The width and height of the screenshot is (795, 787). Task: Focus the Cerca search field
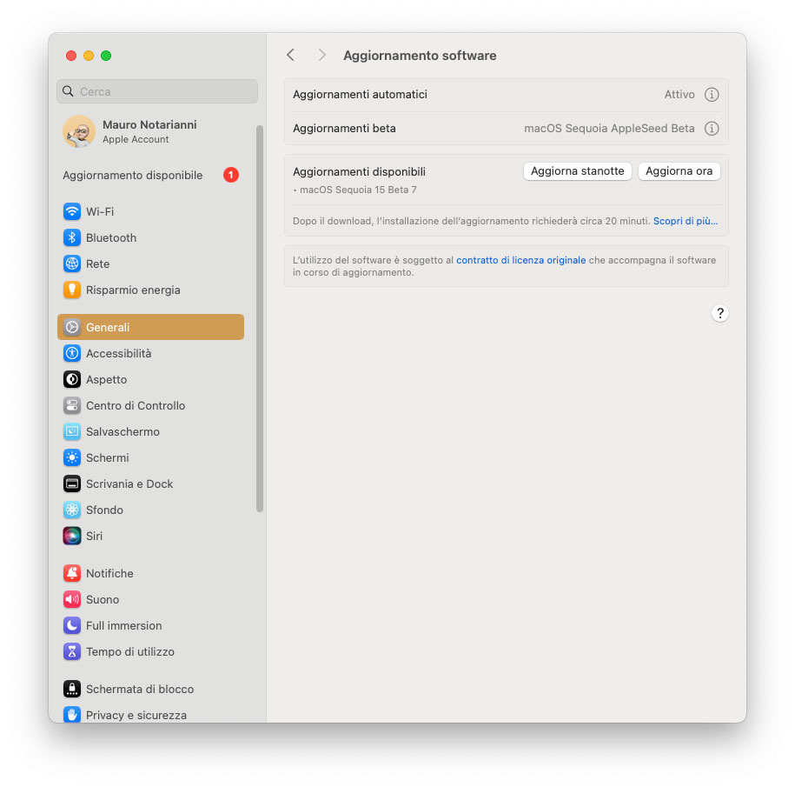click(157, 91)
